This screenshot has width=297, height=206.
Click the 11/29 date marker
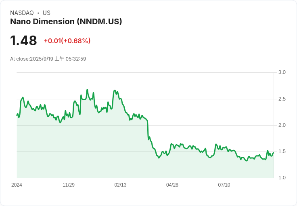click(x=69, y=185)
